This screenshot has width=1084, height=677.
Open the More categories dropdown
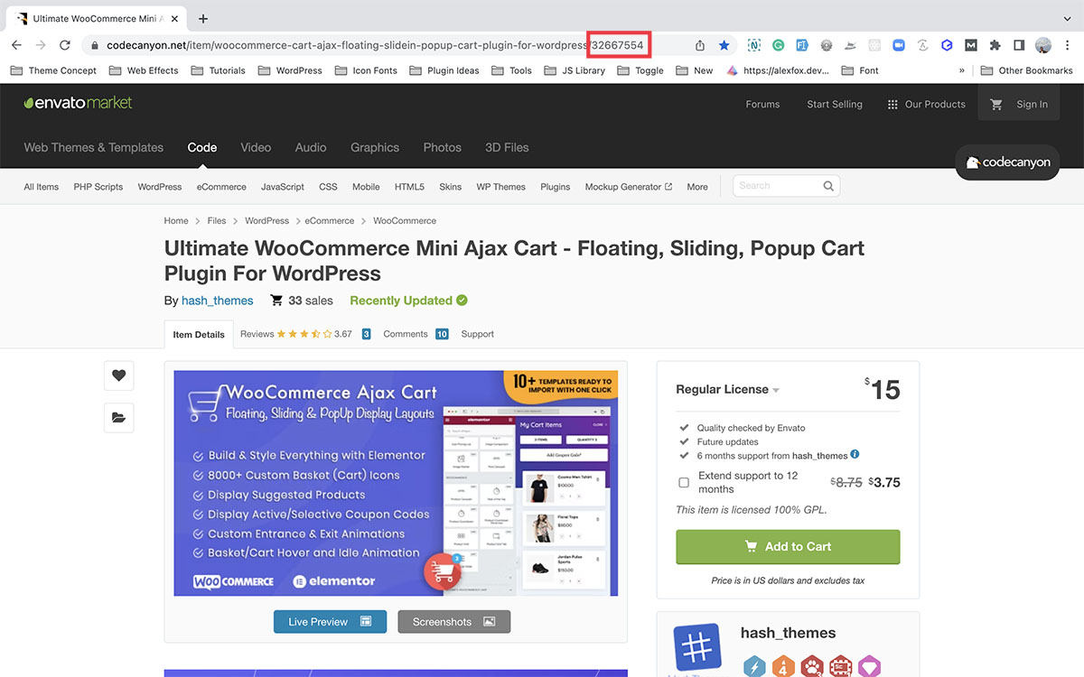pyautogui.click(x=697, y=187)
